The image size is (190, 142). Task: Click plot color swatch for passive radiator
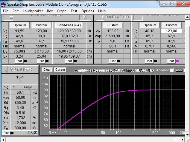(119, 61)
